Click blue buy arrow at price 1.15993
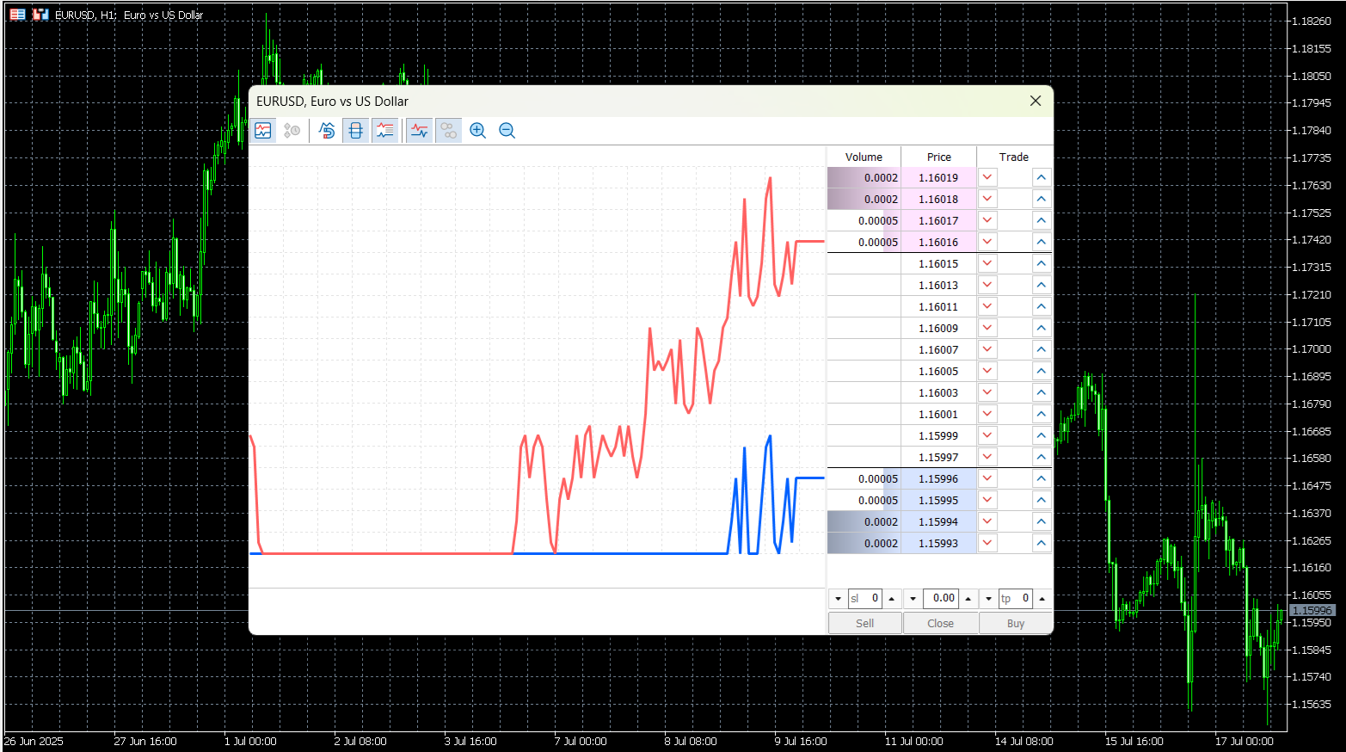Viewport: 1346px width, 752px height. [x=1042, y=543]
